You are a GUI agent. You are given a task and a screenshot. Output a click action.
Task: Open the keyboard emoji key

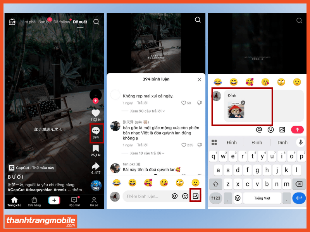tap(238, 198)
